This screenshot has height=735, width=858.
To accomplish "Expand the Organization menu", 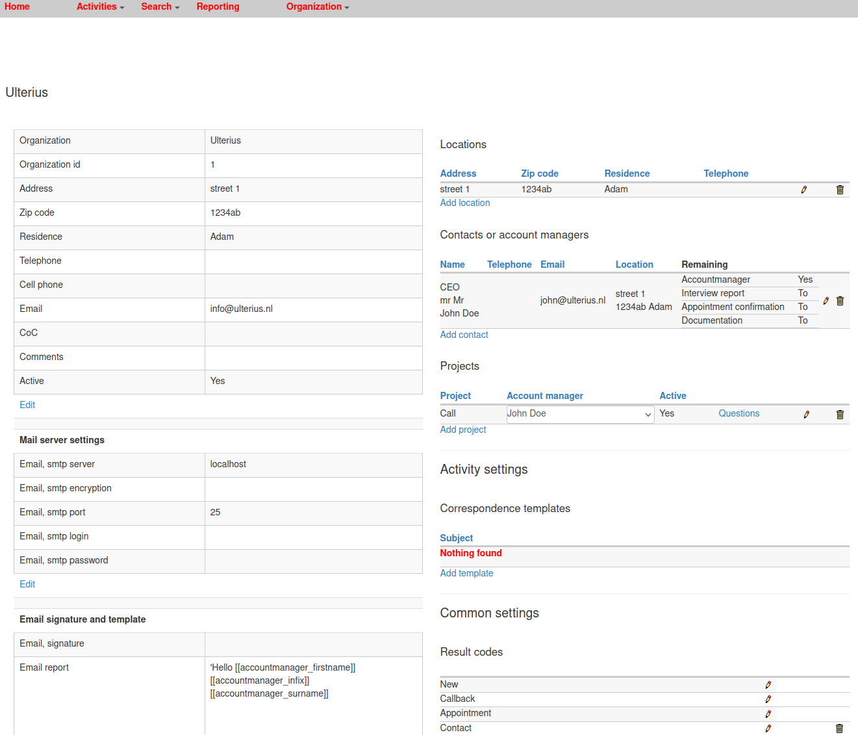I will point(318,6).
